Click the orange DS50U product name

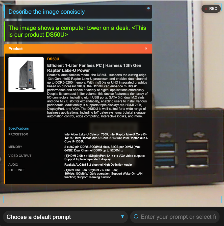pos(53,59)
